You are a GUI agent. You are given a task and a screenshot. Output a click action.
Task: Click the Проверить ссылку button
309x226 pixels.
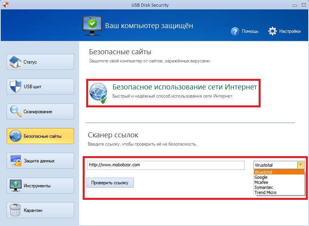pyautogui.click(x=110, y=183)
